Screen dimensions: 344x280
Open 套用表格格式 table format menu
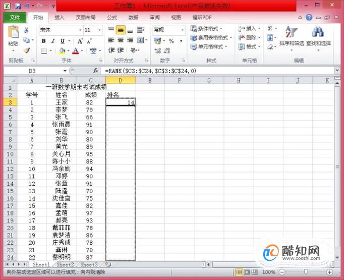pos(211,38)
